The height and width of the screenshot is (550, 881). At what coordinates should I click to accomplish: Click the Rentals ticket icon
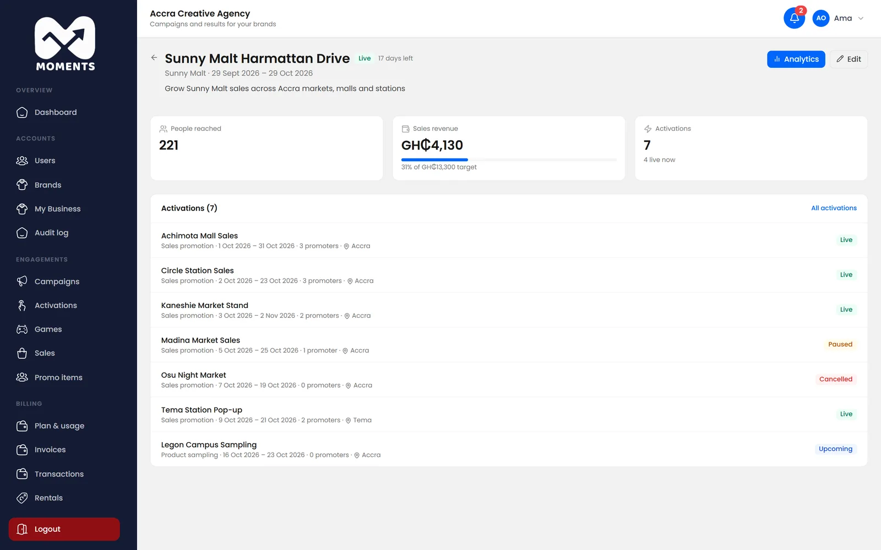point(22,498)
